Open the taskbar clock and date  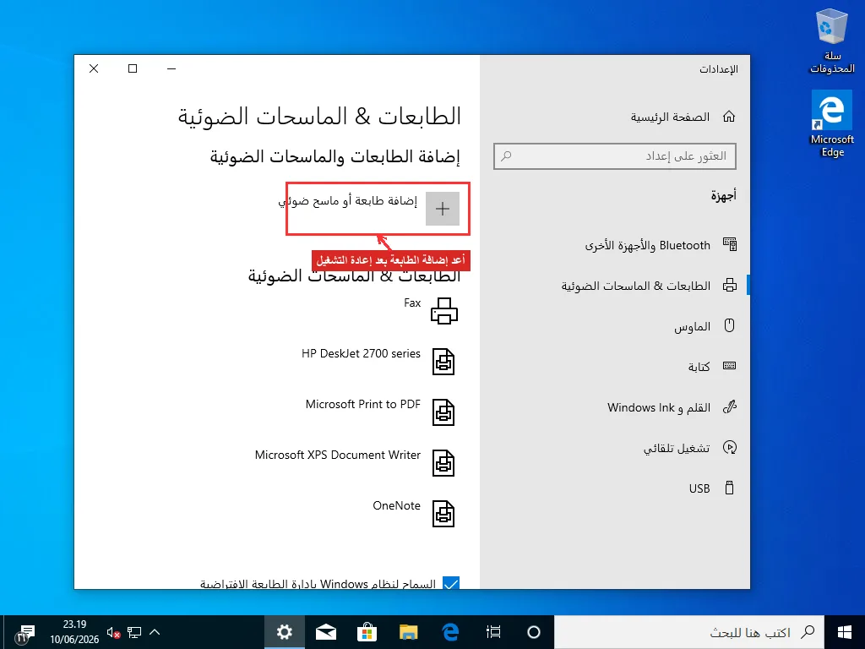pyautogui.click(x=74, y=632)
